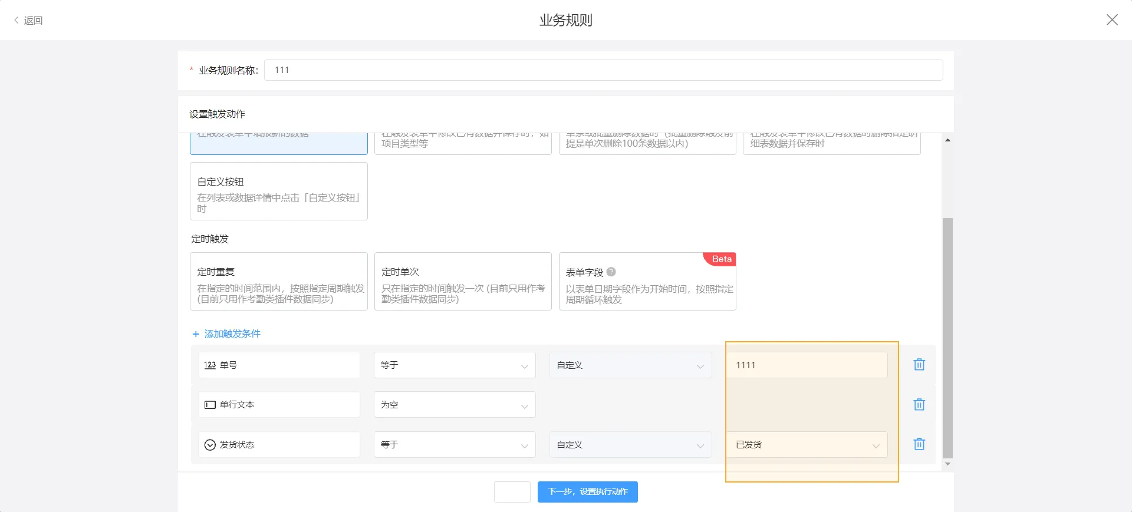
Task: Delete the 单号 trigger condition row
Action: pos(919,365)
